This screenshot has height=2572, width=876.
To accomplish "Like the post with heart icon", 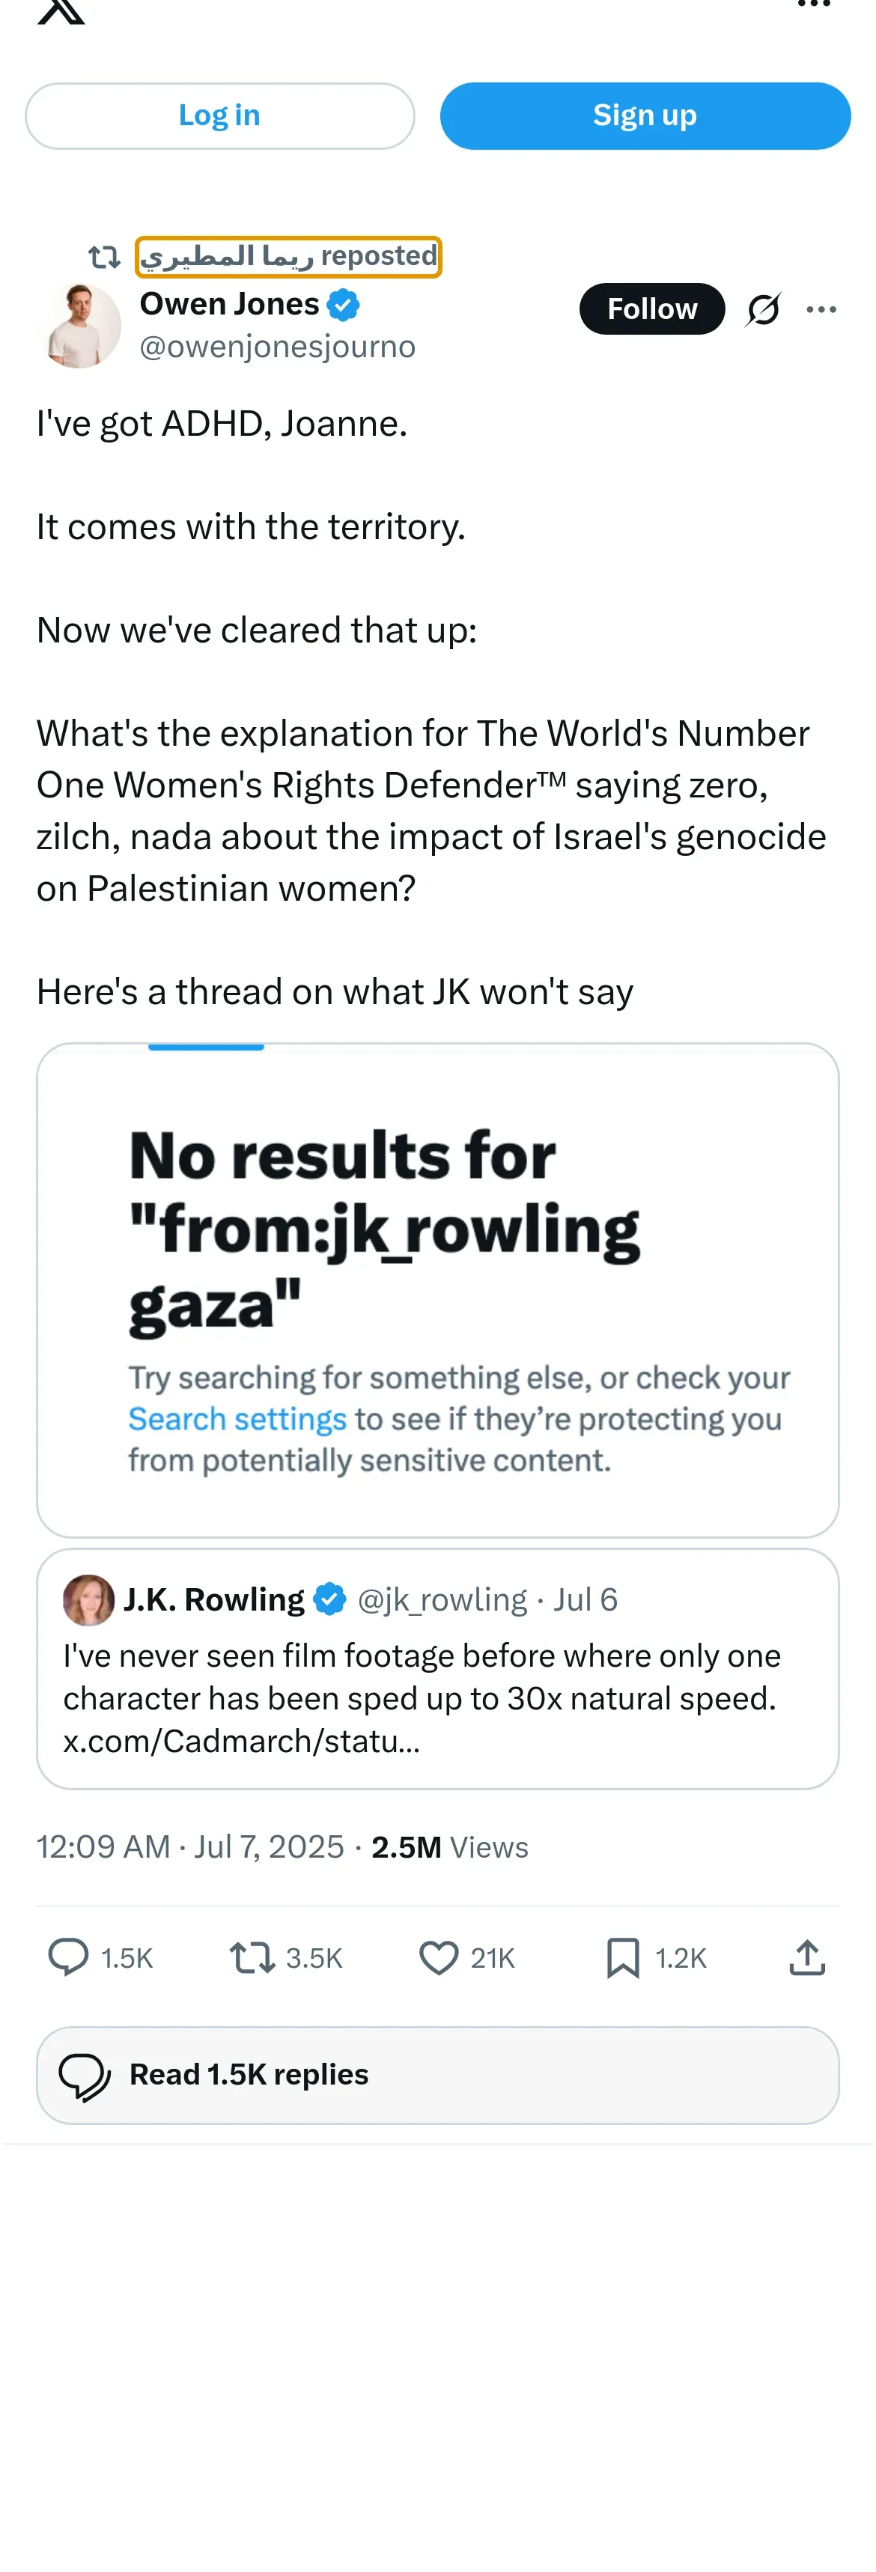I will (439, 1957).
